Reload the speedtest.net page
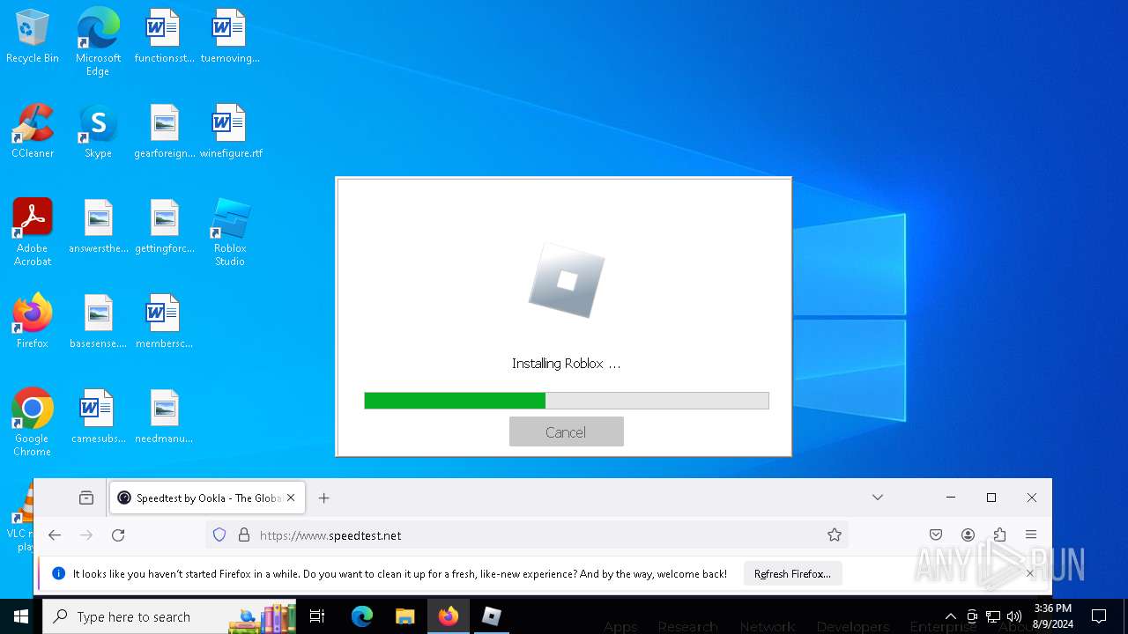 click(x=118, y=534)
